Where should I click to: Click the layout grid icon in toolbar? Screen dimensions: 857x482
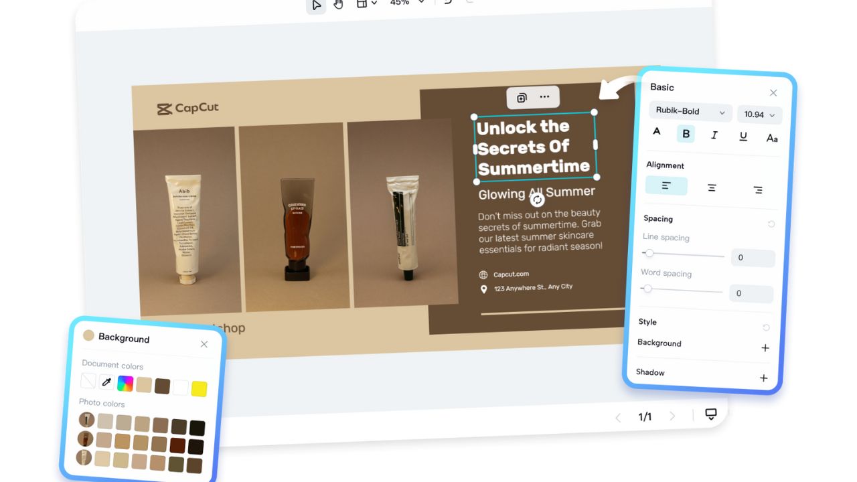click(363, 4)
